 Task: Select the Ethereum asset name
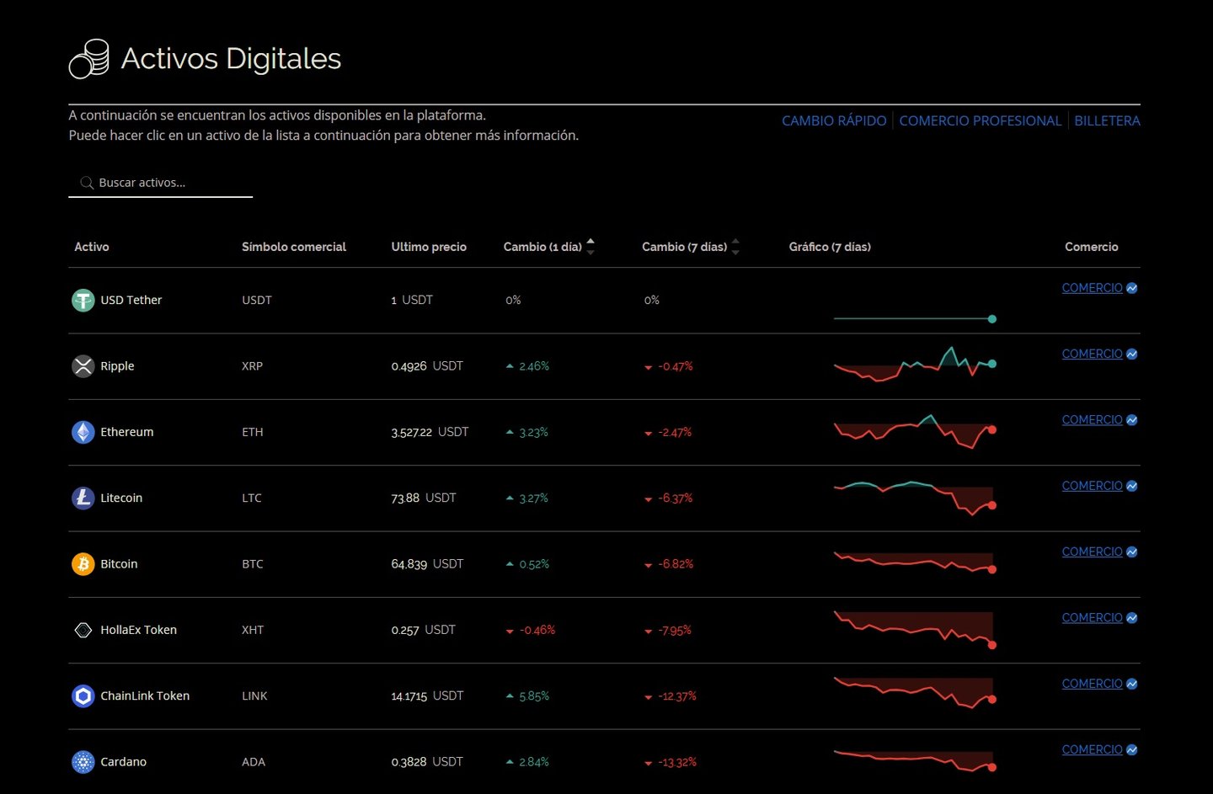(x=127, y=432)
